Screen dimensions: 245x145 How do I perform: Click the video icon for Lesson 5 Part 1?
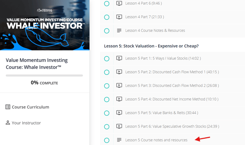click(119, 58)
